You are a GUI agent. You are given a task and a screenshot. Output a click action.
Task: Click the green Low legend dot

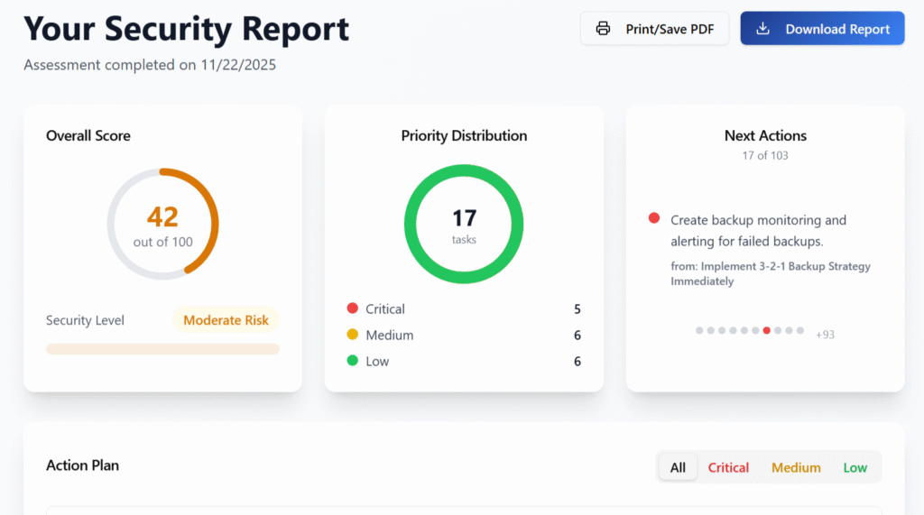(x=353, y=361)
